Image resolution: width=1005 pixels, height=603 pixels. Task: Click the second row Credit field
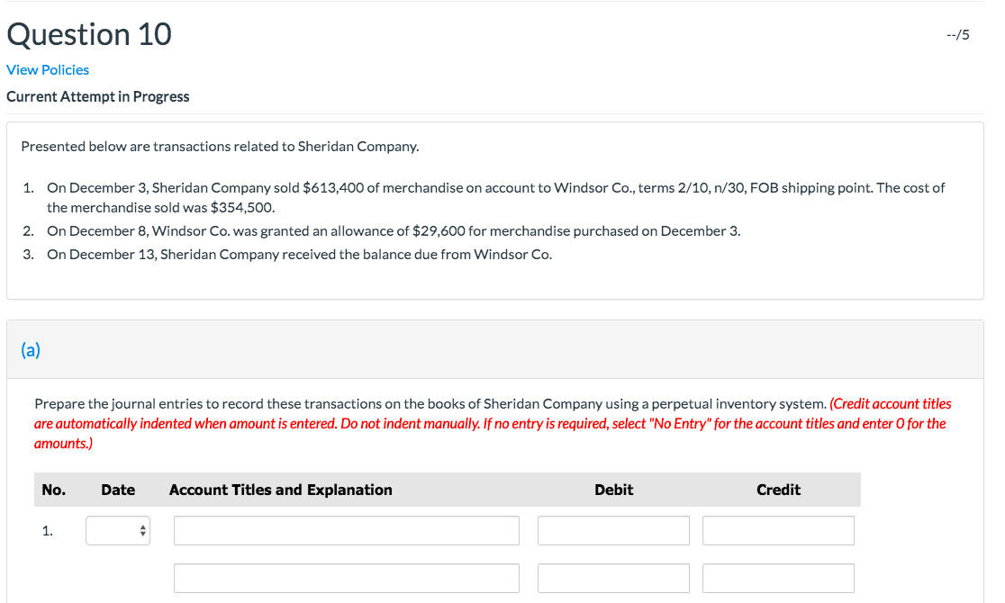coord(778,578)
